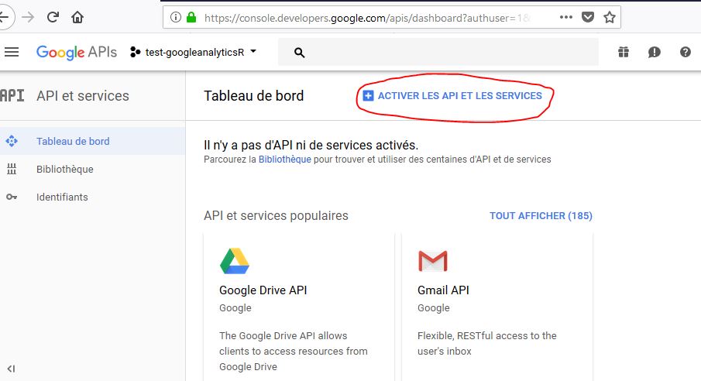
Task: Click the green padlock security icon
Action: tap(191, 18)
